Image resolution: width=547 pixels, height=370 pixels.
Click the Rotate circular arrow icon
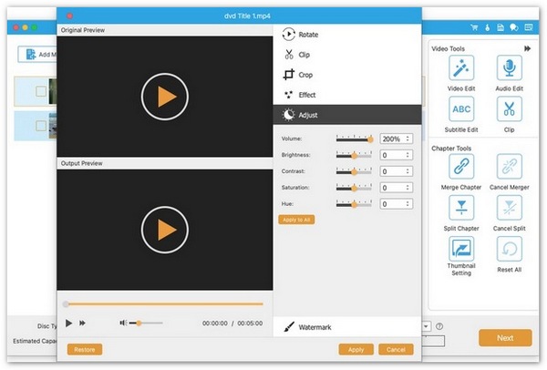[288, 35]
